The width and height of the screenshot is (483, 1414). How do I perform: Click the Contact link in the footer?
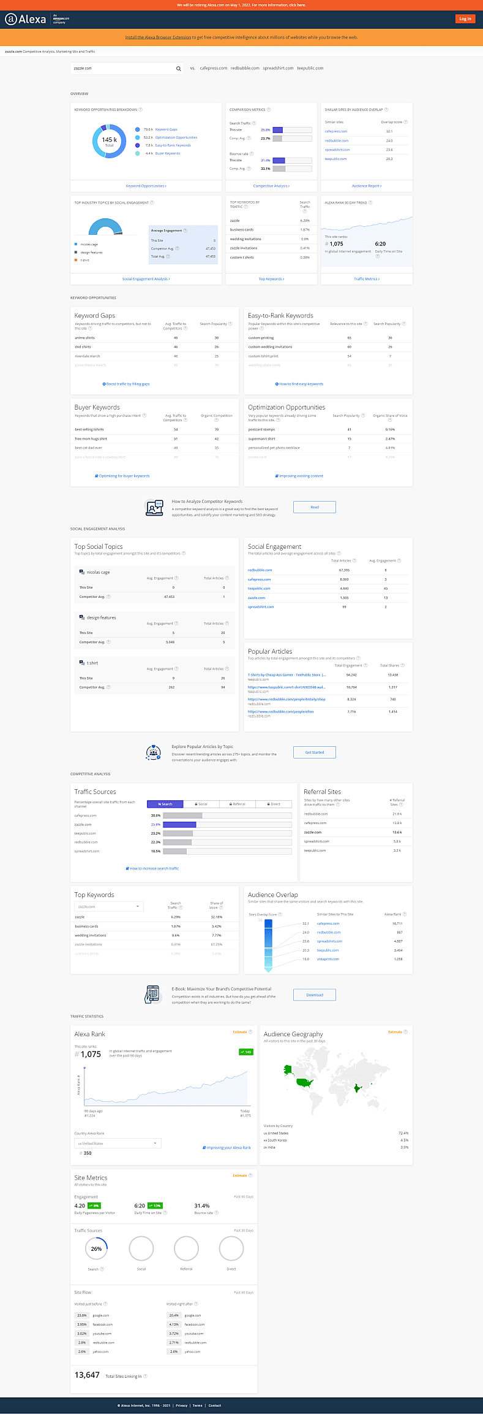[x=215, y=1405]
